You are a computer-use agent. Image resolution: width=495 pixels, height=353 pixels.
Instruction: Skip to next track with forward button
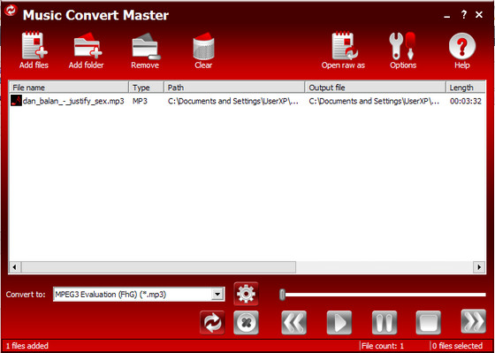pyautogui.click(x=474, y=321)
